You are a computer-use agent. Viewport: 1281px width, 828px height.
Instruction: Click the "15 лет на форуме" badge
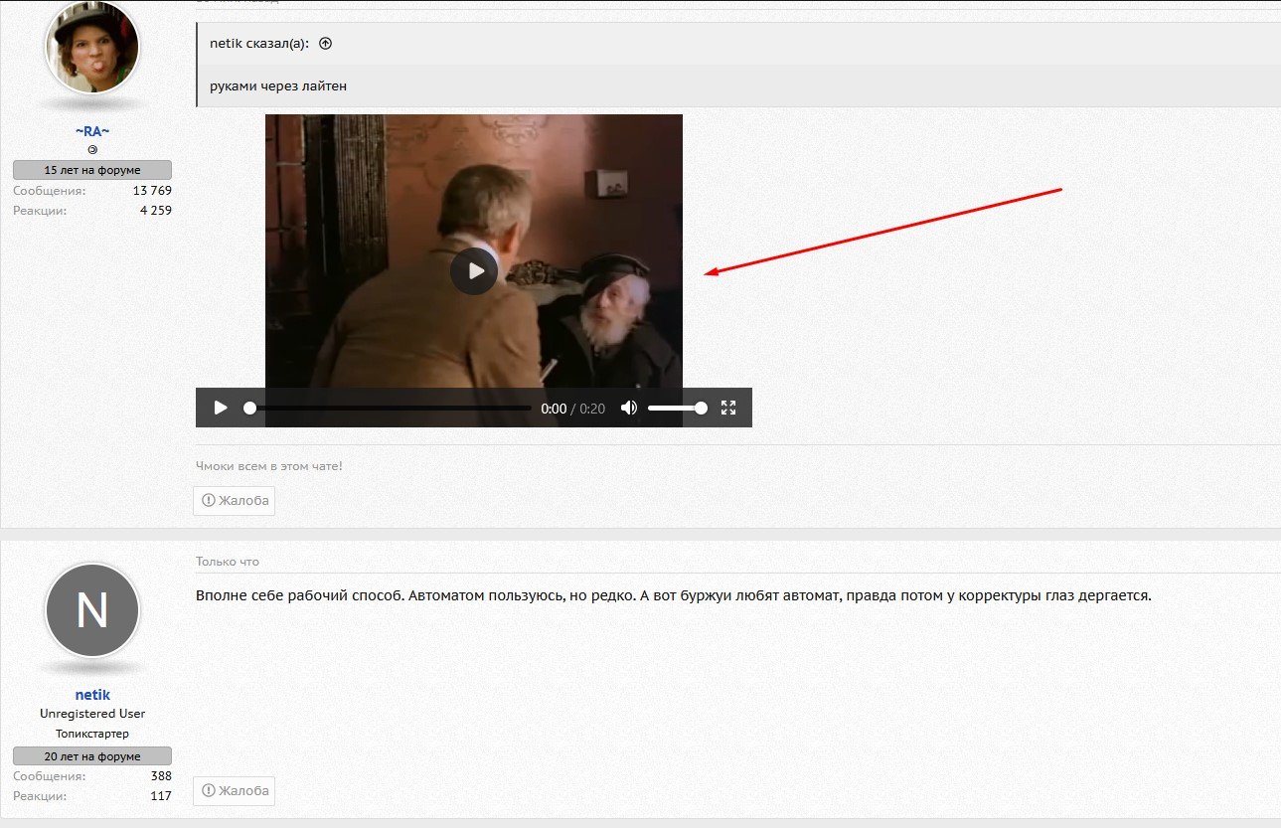(x=92, y=170)
